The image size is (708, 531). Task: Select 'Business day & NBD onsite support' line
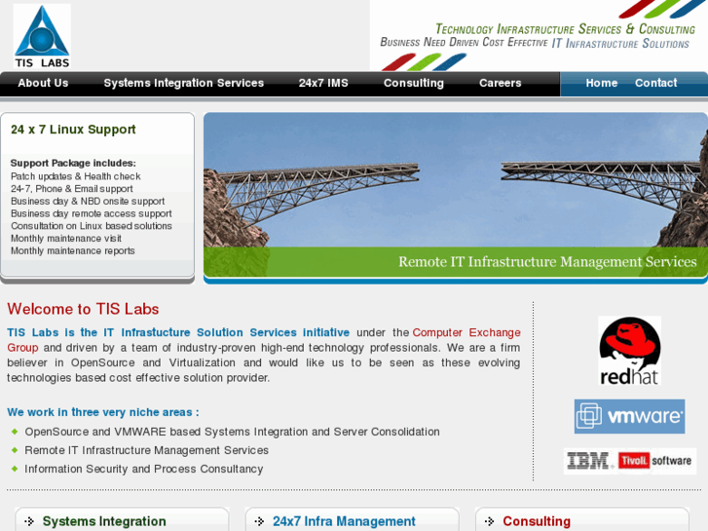point(88,201)
